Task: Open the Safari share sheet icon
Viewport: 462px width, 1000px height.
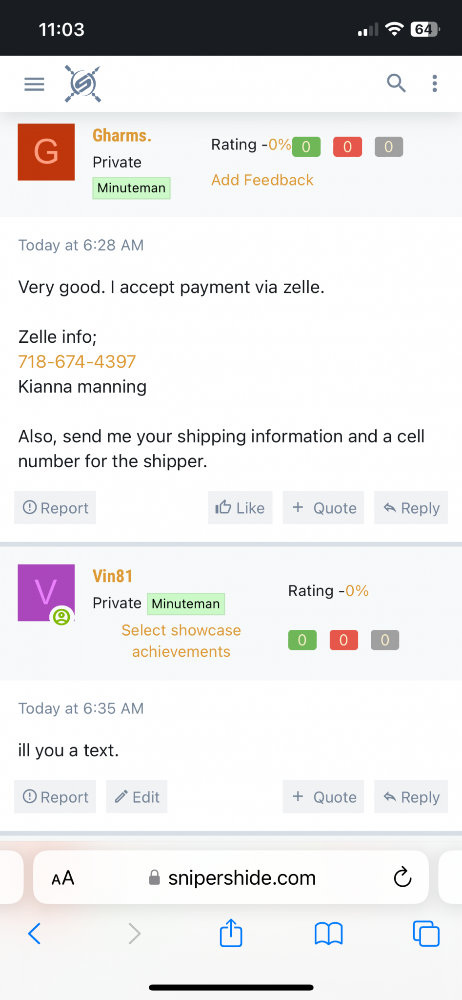Action: pyautogui.click(x=231, y=933)
